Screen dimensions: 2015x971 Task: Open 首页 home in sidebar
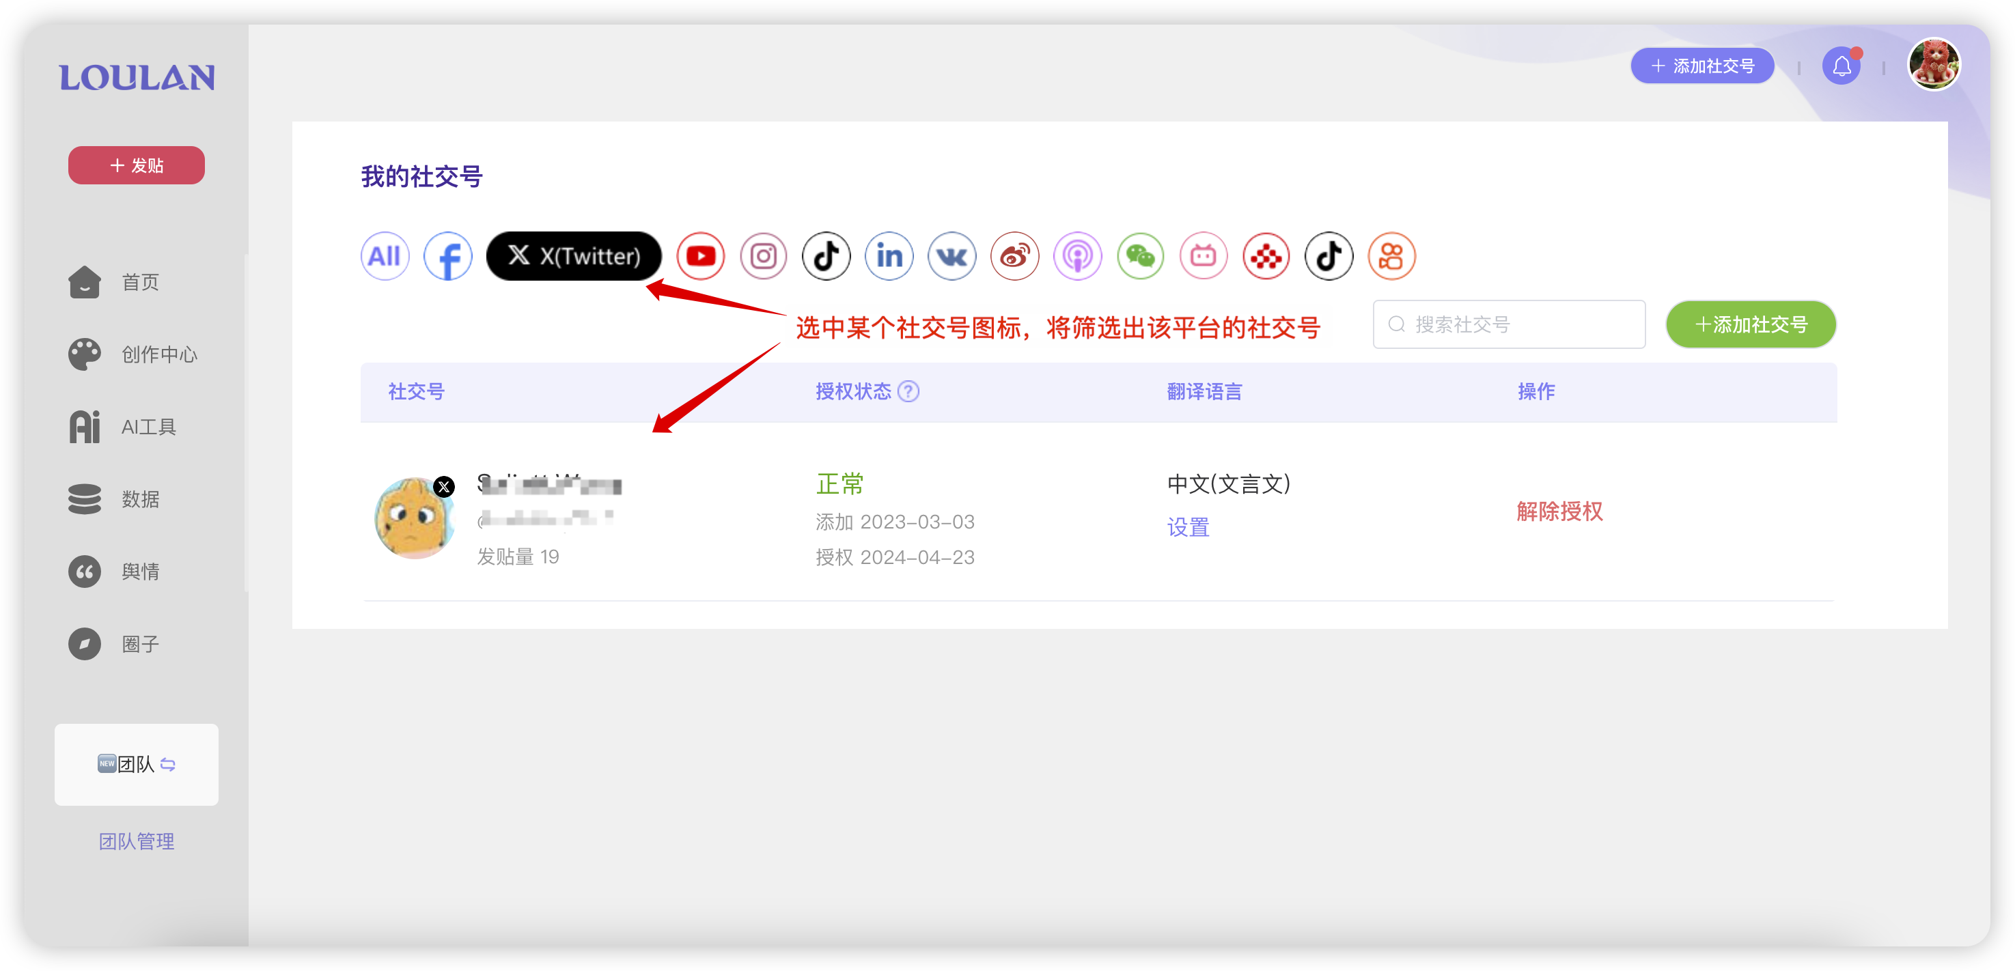click(x=115, y=282)
